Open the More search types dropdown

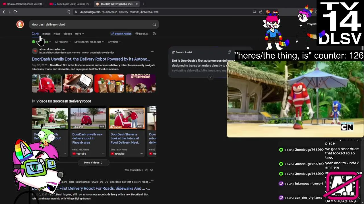click(79, 34)
